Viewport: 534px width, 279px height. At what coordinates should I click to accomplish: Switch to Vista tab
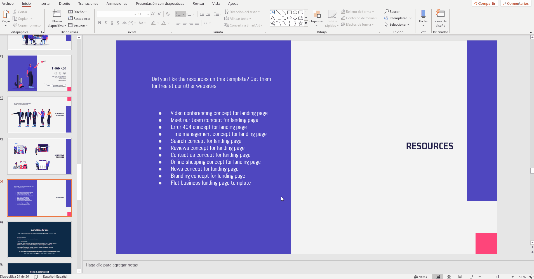pos(216,3)
